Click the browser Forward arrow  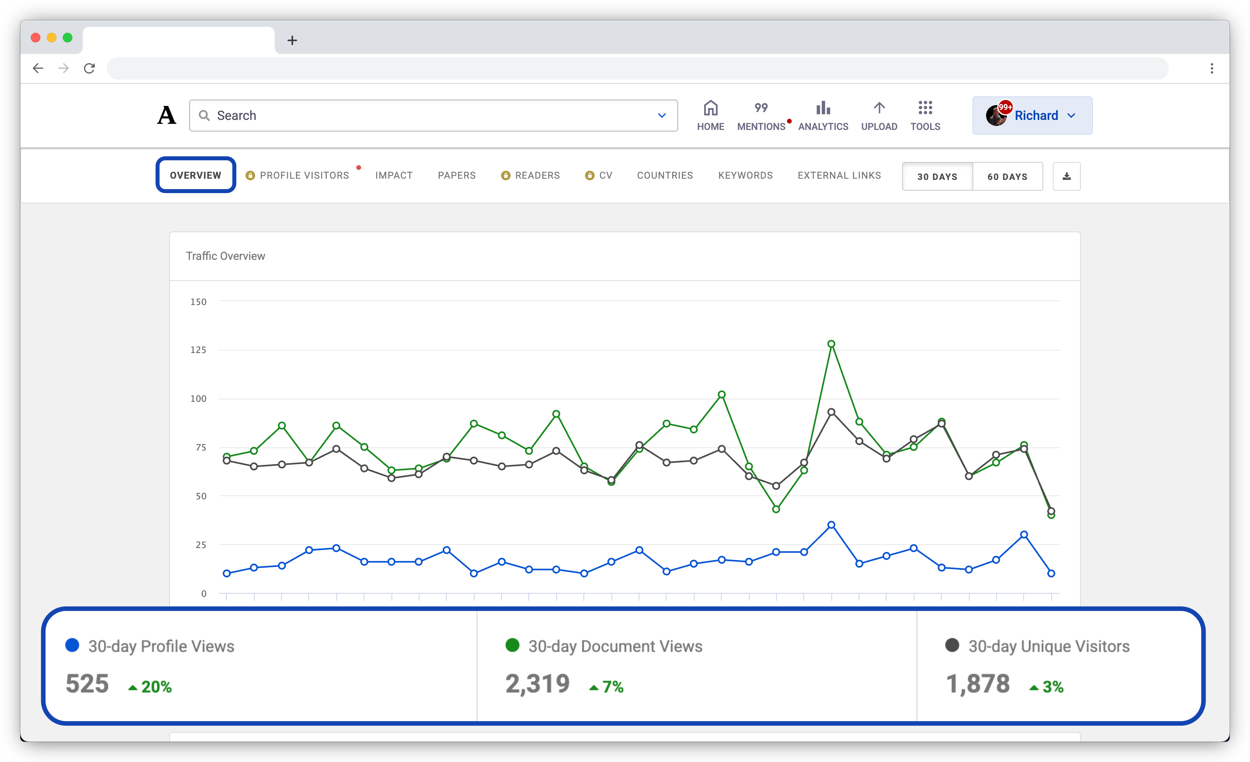click(64, 68)
